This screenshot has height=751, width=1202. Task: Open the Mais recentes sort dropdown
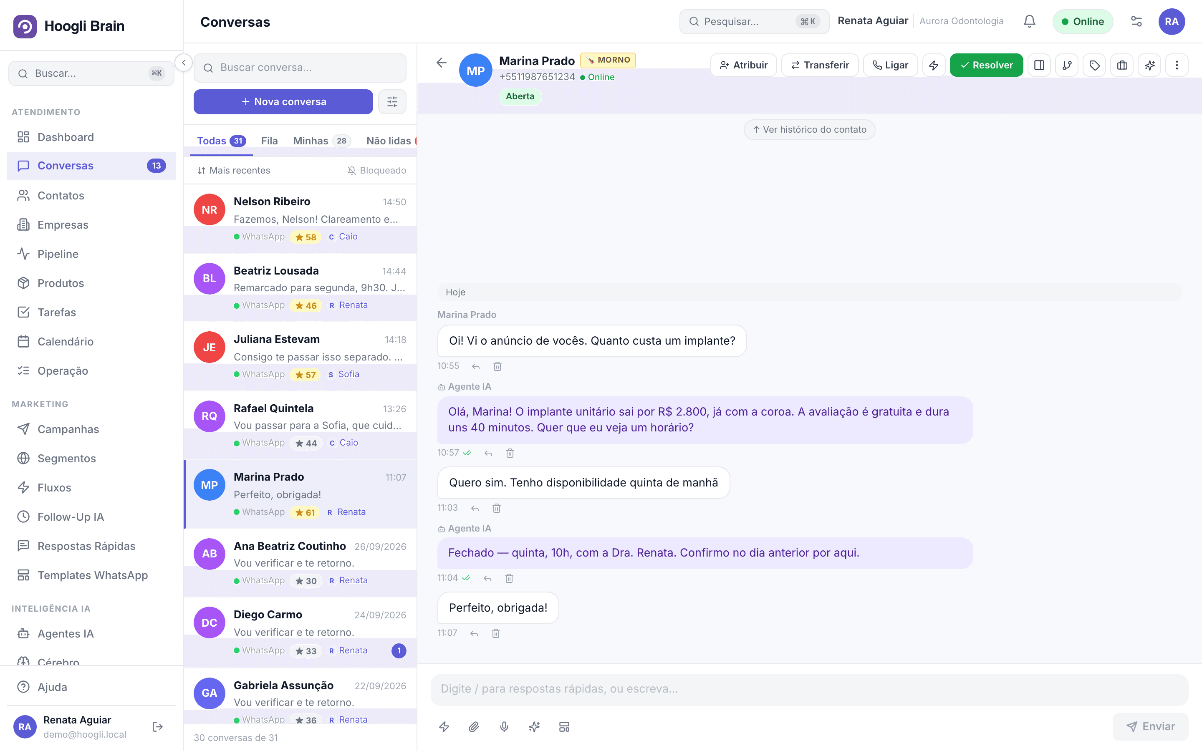tap(234, 170)
